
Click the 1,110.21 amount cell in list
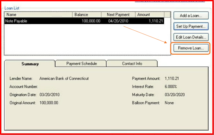(x=156, y=21)
